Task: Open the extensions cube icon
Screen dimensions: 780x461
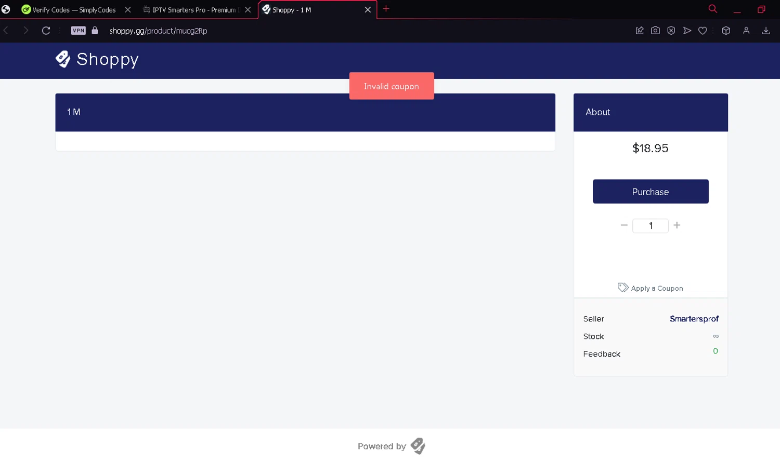Action: point(726,31)
